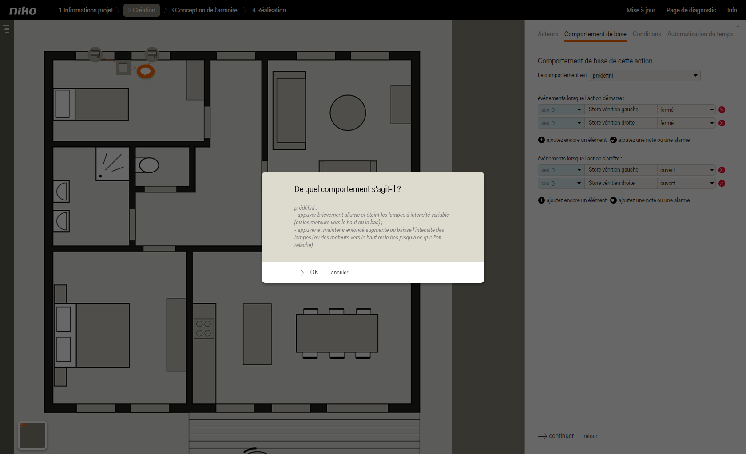Go to step 3 Conception de l'armoire
The height and width of the screenshot is (454, 746).
pos(204,10)
